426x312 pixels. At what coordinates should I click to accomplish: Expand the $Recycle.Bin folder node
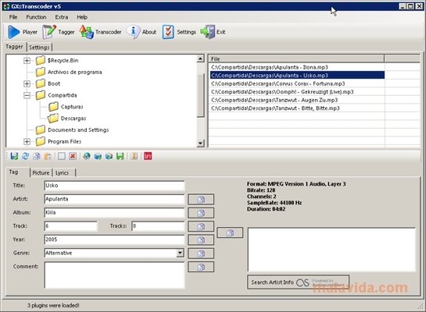coord(27,60)
